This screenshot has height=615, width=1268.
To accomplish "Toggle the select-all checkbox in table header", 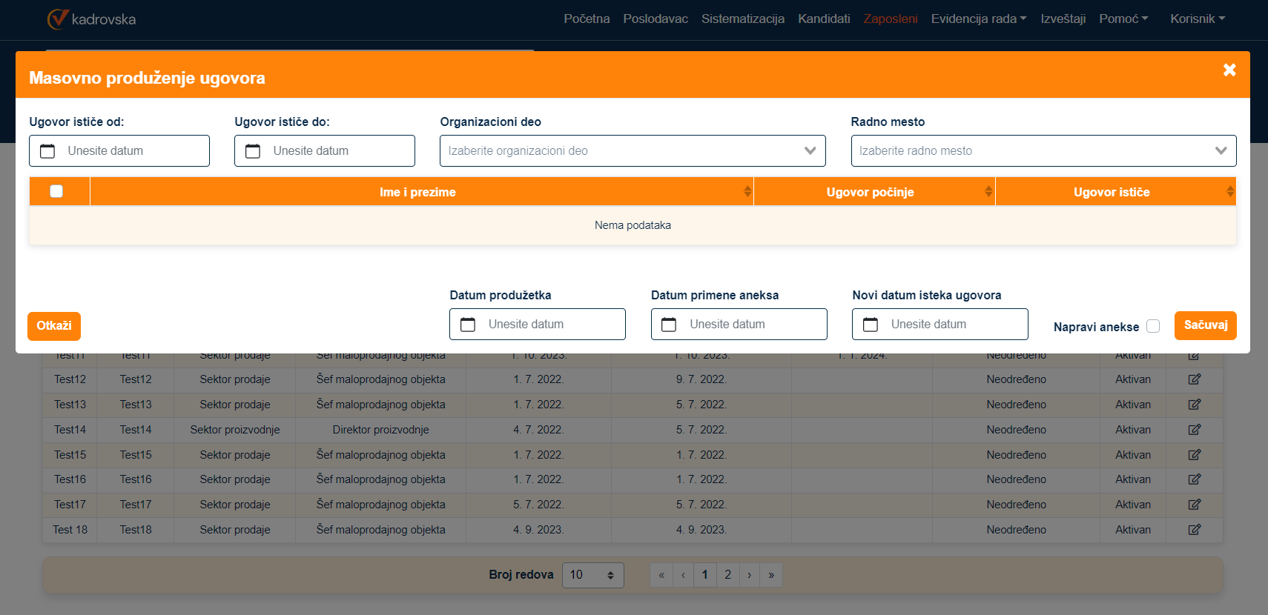I will point(56,191).
